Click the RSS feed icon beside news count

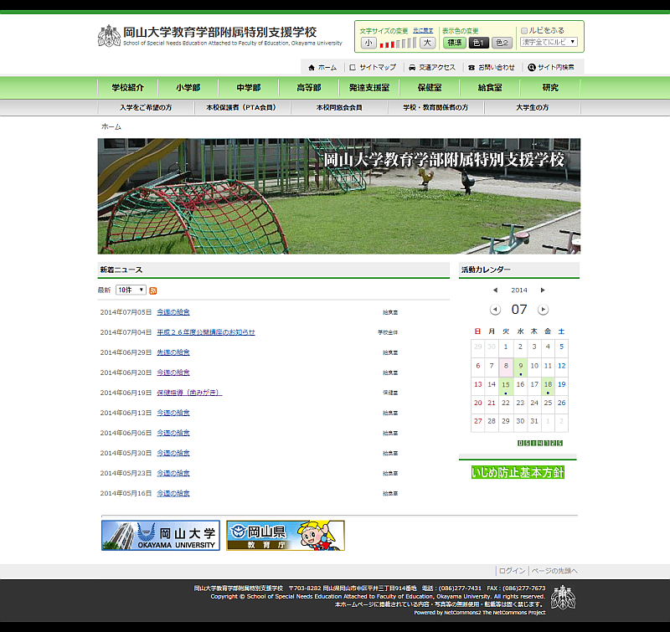pos(153,290)
